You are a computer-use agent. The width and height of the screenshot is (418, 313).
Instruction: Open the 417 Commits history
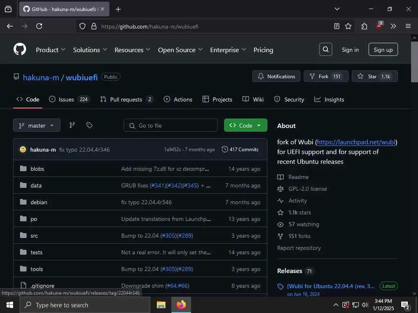click(240, 149)
